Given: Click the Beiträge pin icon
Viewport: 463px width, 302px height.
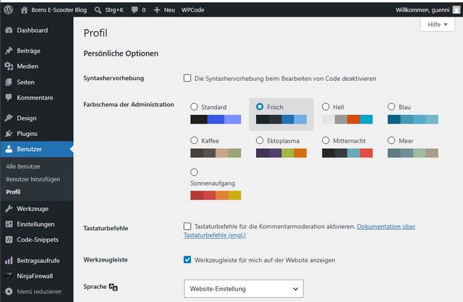Looking at the screenshot, I should point(9,51).
